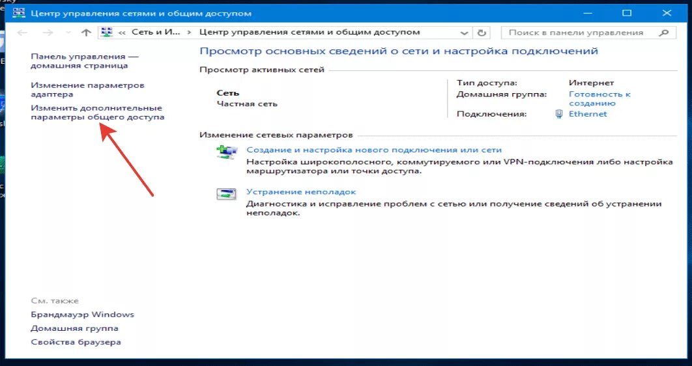
Task: Click the magnifier search icon
Action: point(664,33)
